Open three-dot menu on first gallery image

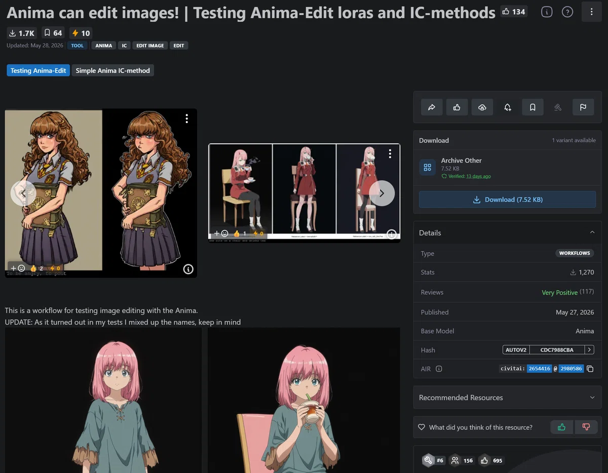coord(187,119)
